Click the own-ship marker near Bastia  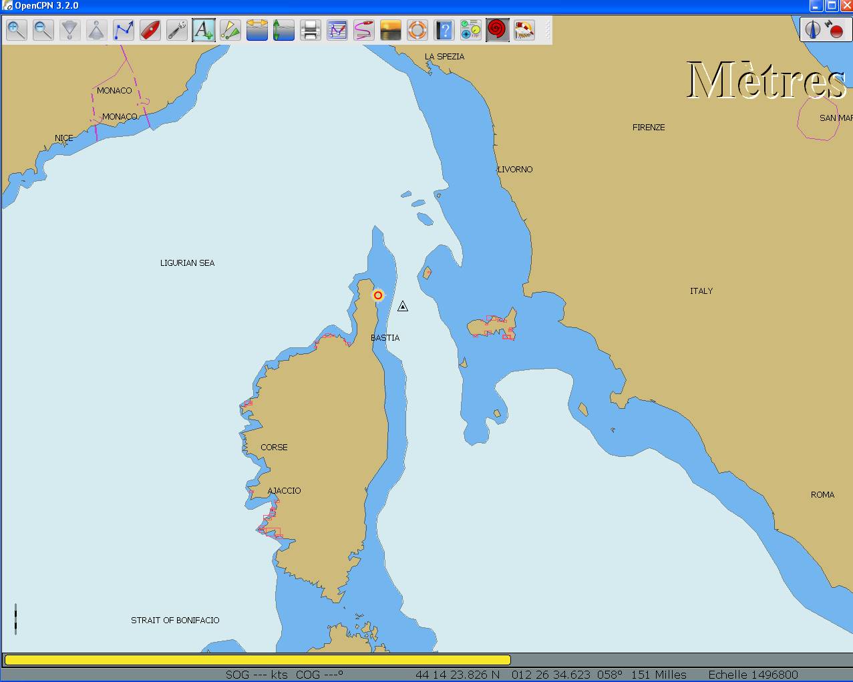pos(378,295)
